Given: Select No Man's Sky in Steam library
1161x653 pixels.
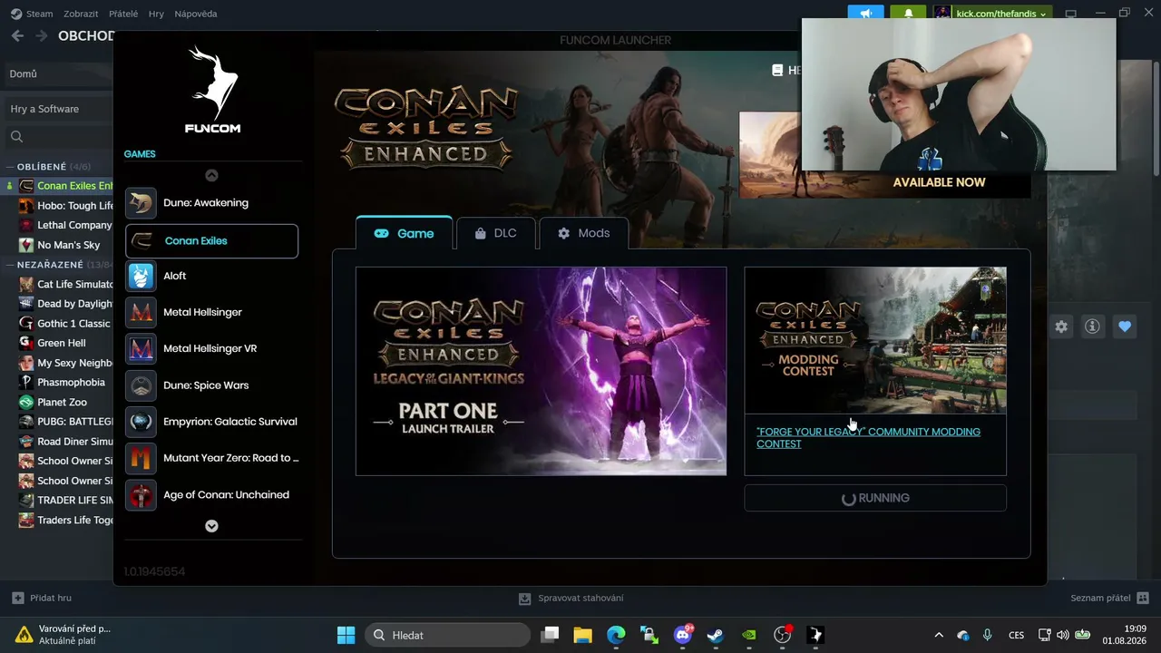Looking at the screenshot, I should coord(60,245).
